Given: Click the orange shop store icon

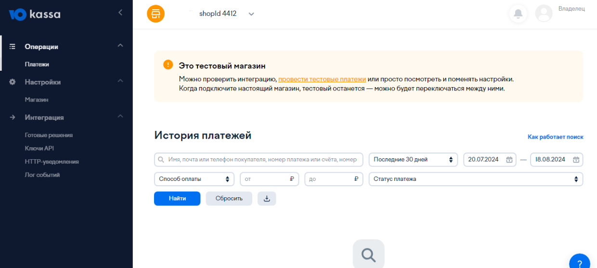Looking at the screenshot, I should (156, 13).
